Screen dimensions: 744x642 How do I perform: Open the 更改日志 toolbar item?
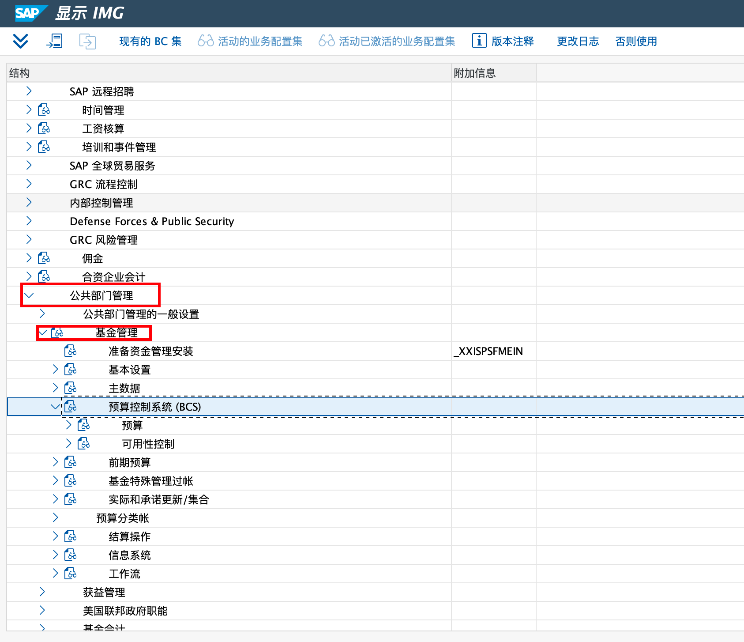pyautogui.click(x=578, y=41)
